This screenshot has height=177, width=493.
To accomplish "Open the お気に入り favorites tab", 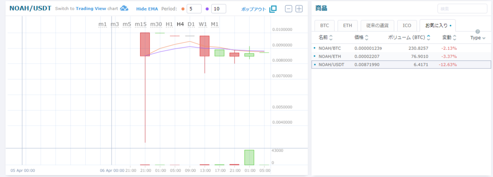I will 438,26.
